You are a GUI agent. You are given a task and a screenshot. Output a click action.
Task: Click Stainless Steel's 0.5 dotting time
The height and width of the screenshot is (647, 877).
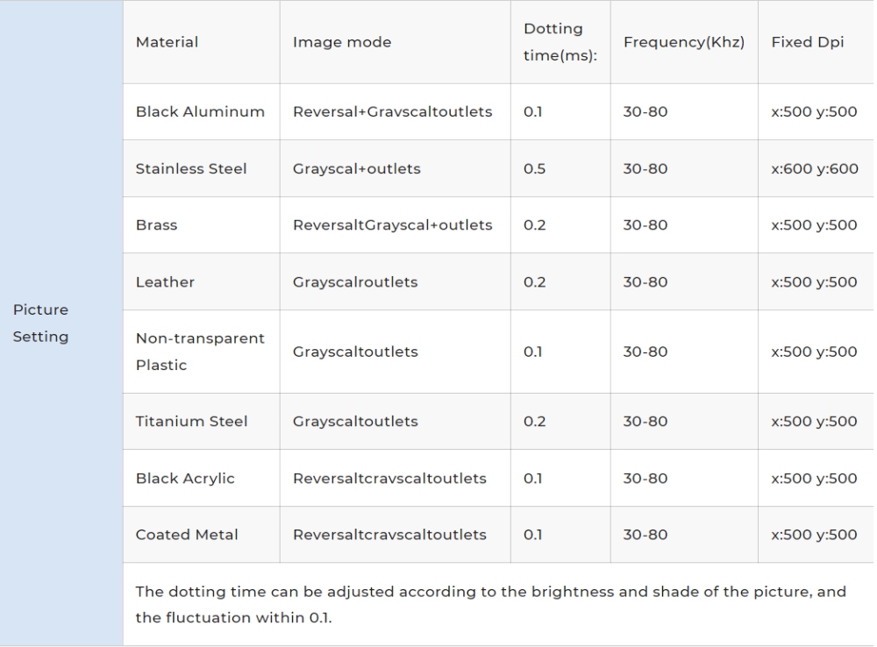[x=535, y=168]
